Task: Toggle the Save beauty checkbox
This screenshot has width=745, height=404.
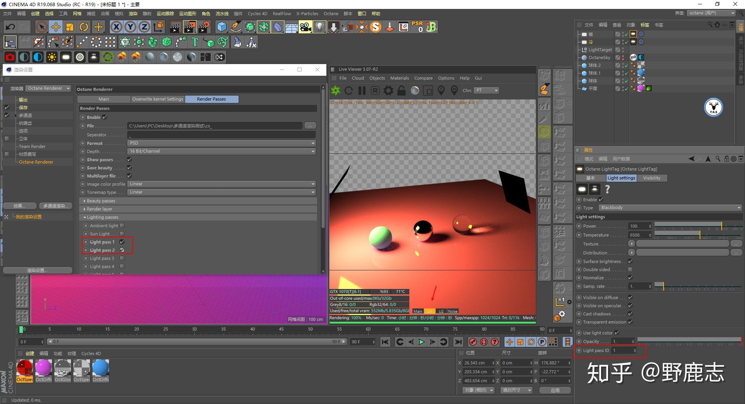Action: tap(130, 168)
